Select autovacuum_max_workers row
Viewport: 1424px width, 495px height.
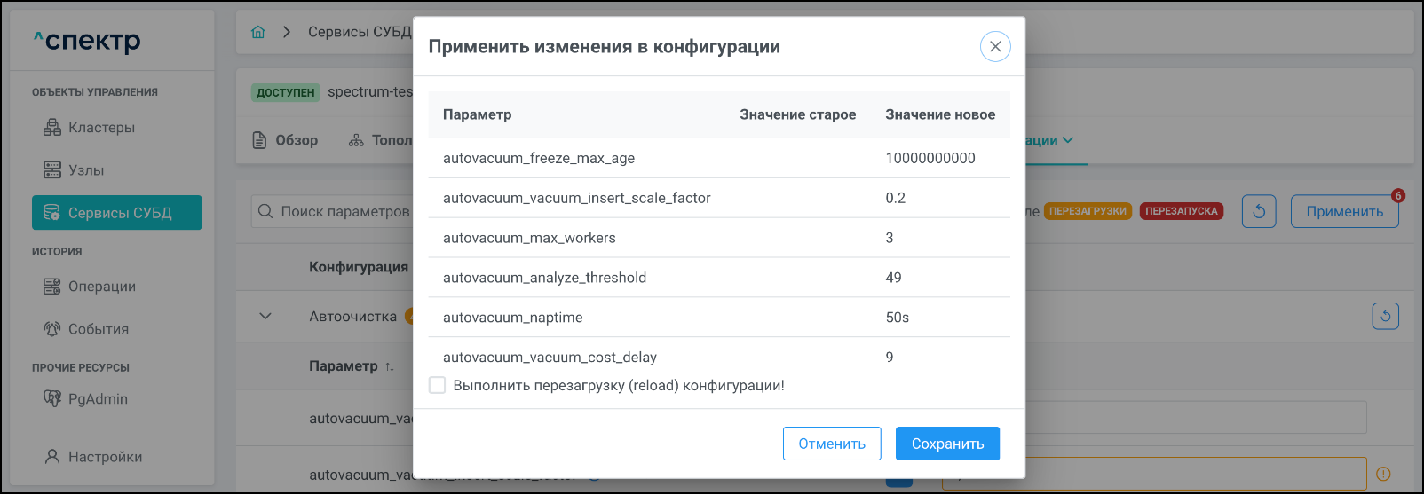[x=719, y=238]
